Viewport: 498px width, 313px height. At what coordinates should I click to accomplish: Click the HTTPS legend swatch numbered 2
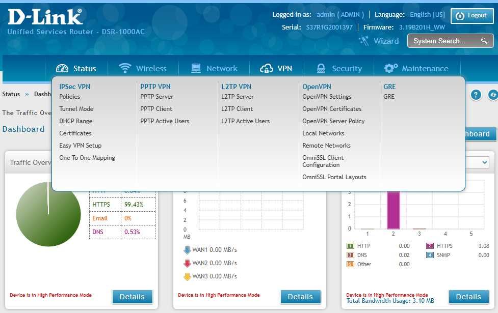click(x=430, y=246)
